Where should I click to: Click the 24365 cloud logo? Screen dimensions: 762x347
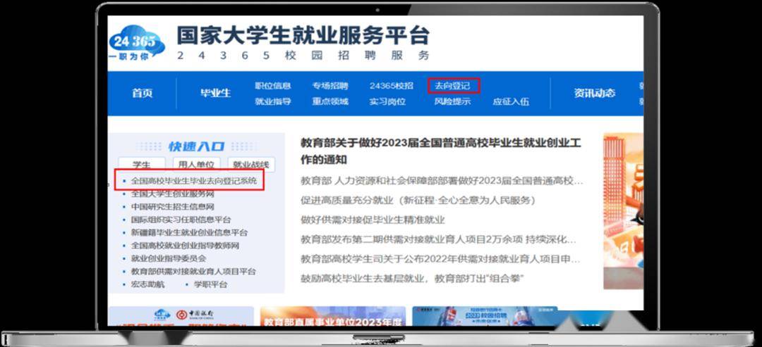pos(137,43)
